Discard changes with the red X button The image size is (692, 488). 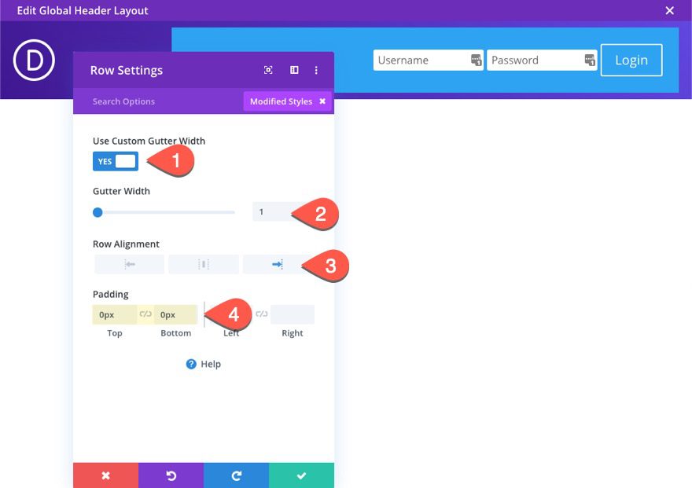[x=105, y=475]
